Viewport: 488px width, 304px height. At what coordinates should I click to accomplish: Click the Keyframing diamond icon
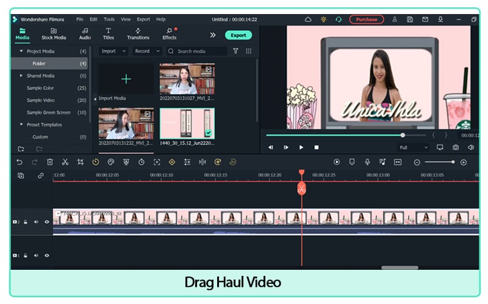pos(172,162)
